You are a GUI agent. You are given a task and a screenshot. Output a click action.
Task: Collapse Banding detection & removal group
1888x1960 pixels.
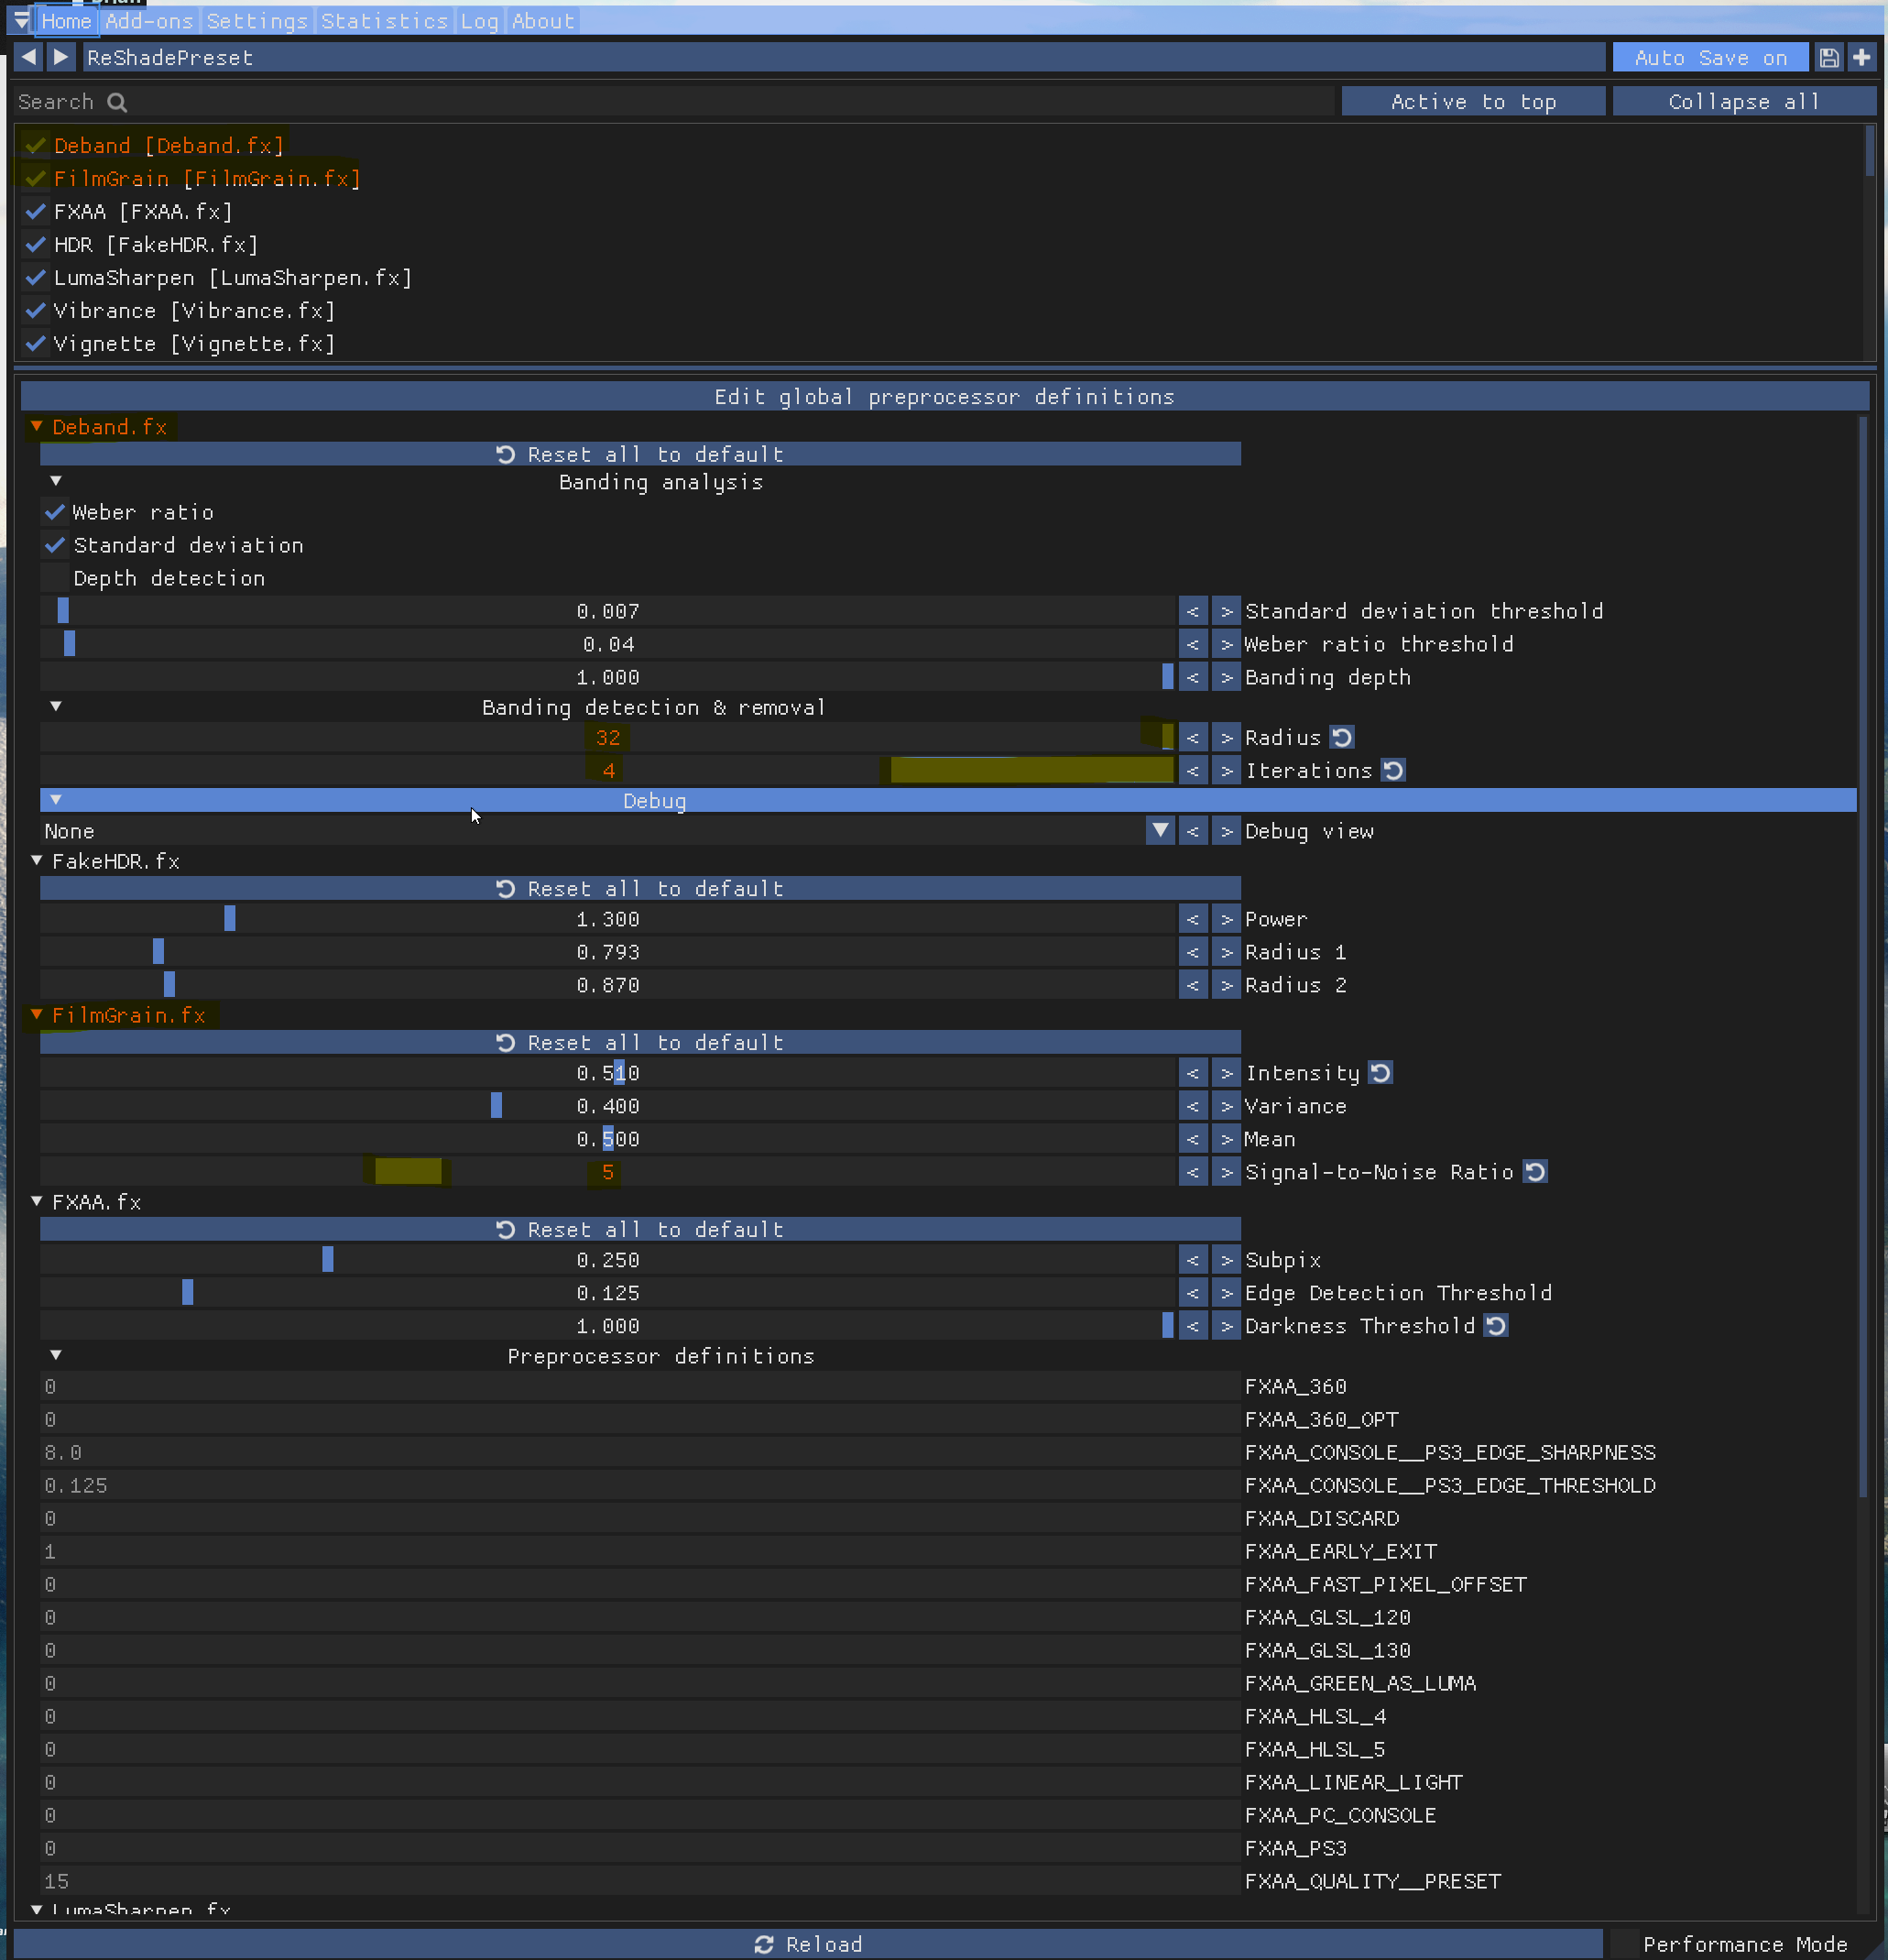click(56, 706)
